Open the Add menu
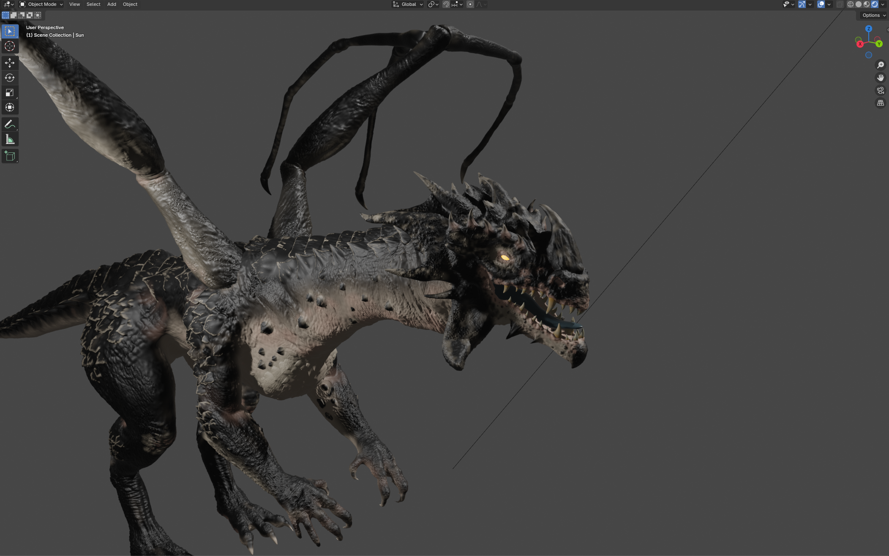 coord(111,4)
